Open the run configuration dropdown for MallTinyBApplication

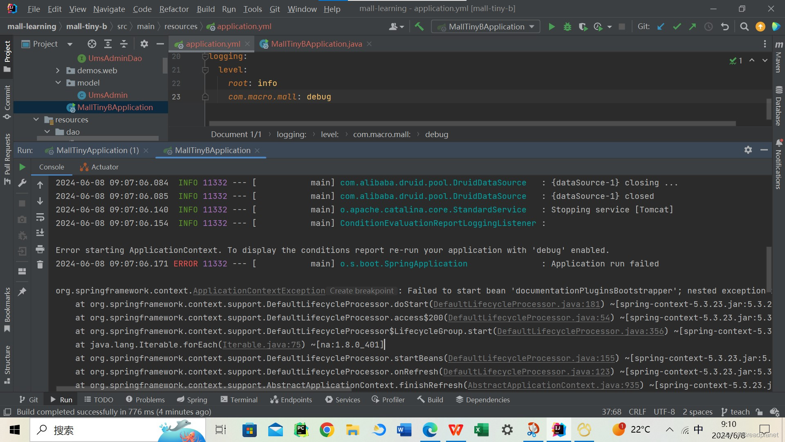pyautogui.click(x=531, y=26)
